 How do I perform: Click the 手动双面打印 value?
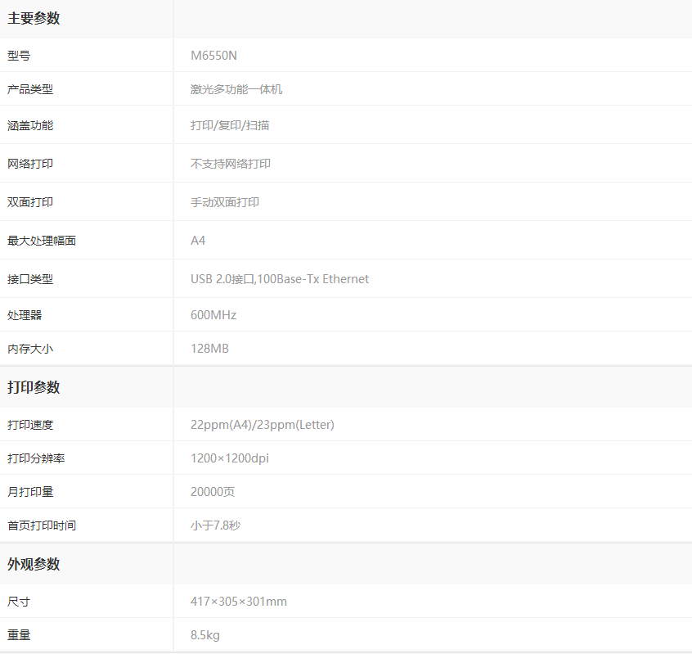click(x=225, y=202)
